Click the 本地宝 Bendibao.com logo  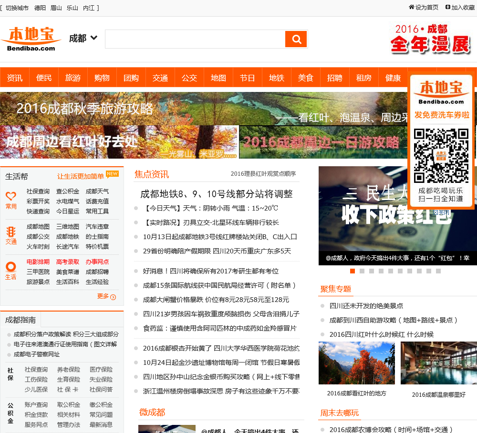31,39
